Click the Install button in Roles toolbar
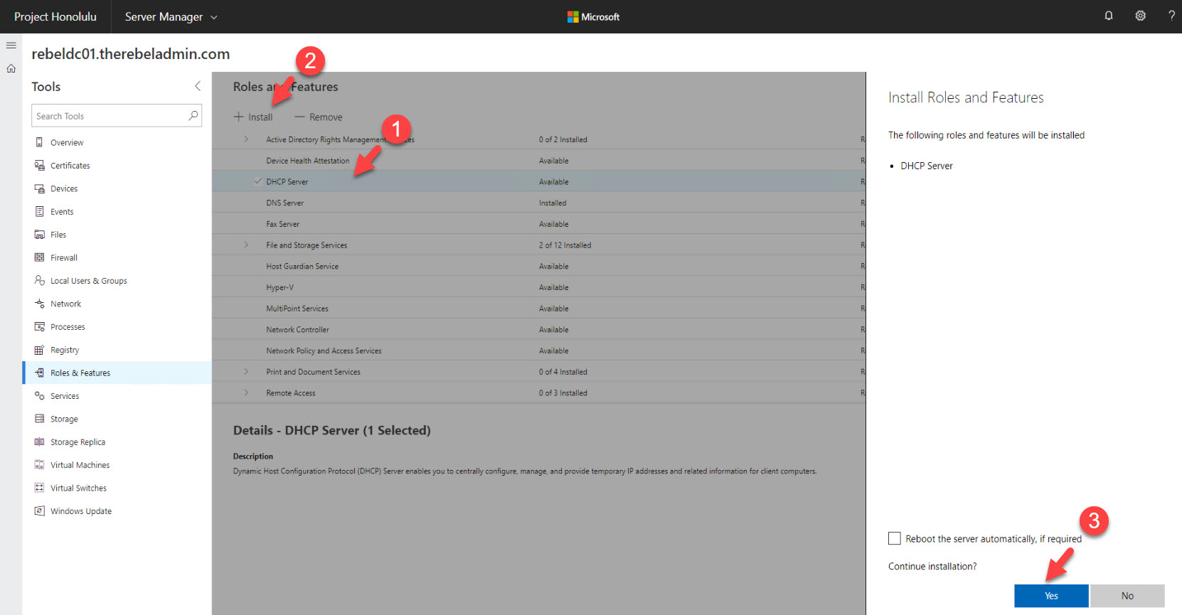Viewport: 1182px width, 615px height. (253, 117)
